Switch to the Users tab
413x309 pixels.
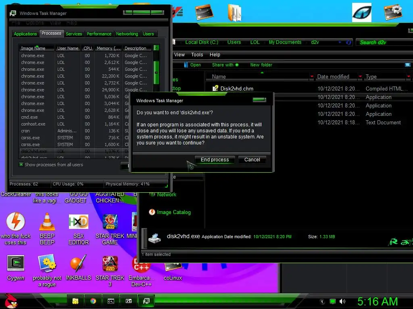[148, 34]
